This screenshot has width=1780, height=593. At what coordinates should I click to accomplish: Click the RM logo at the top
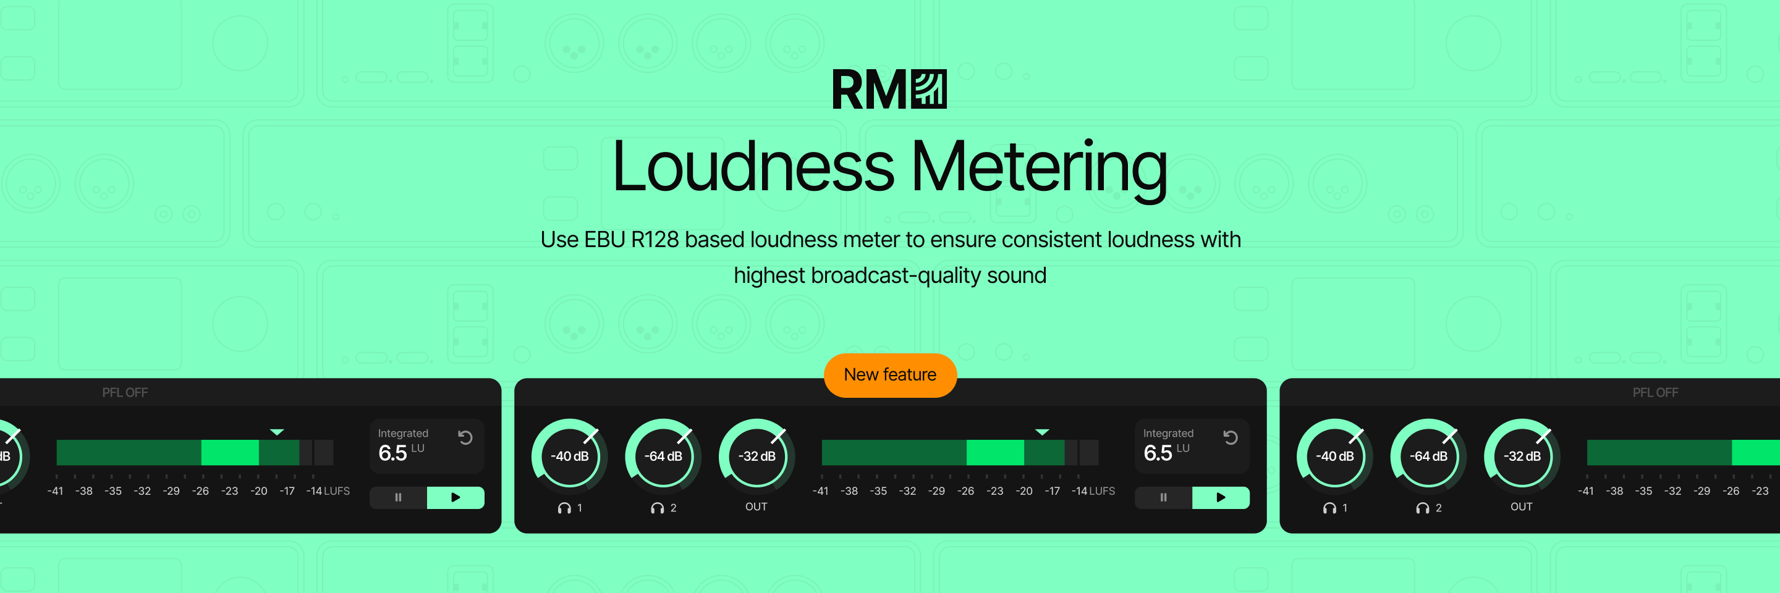coord(889,89)
